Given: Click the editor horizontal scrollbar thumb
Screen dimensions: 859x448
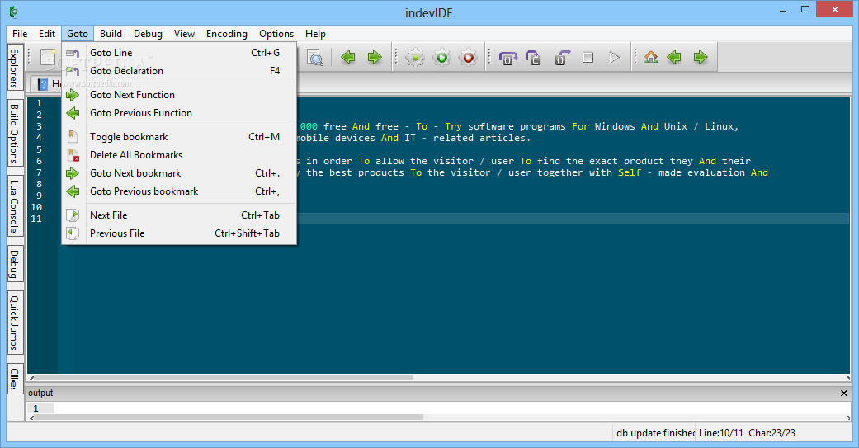Looking at the screenshot, I should tap(224, 377).
